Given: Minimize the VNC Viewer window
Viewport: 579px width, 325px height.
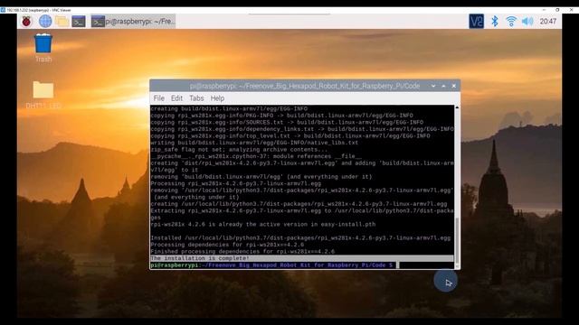Looking at the screenshot, I should click(544, 10).
